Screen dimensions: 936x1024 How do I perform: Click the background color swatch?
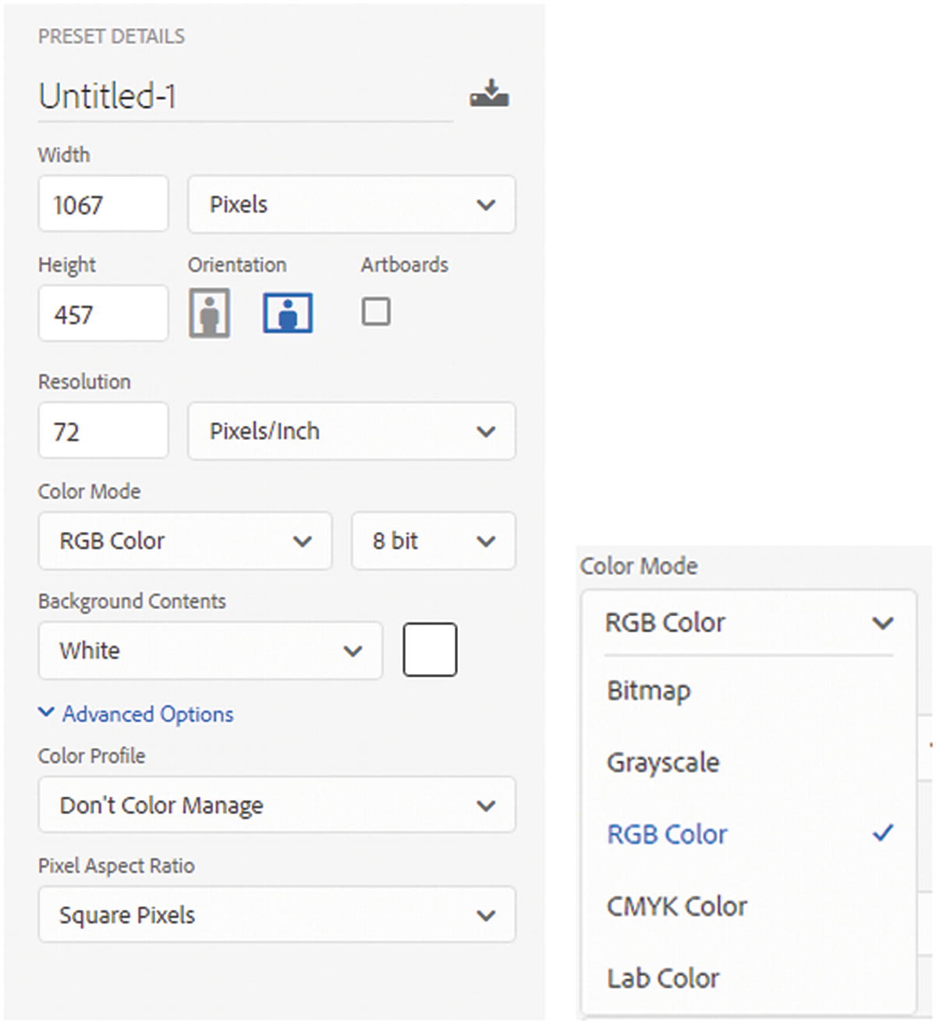click(x=430, y=650)
